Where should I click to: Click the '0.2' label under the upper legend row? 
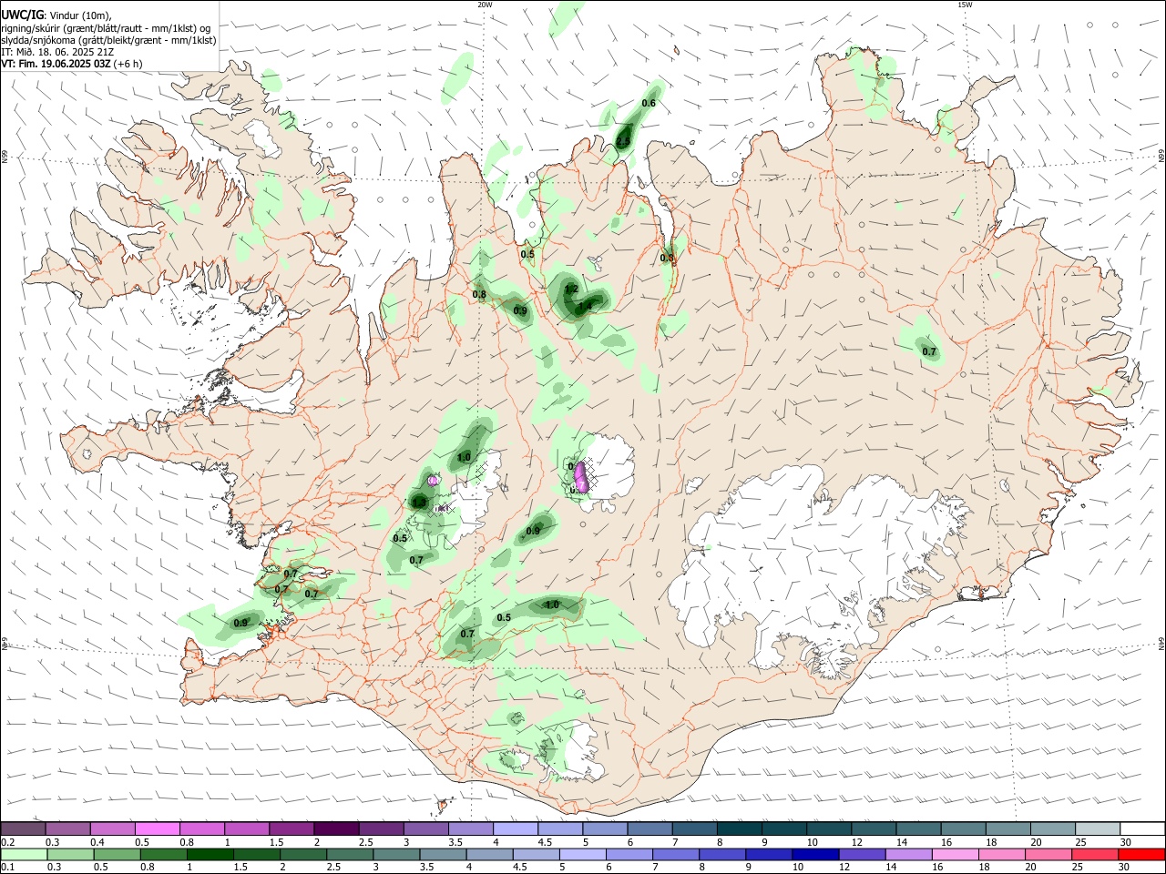pos(7,842)
